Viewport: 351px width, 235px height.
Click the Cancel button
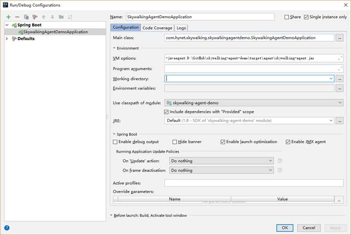click(309, 228)
